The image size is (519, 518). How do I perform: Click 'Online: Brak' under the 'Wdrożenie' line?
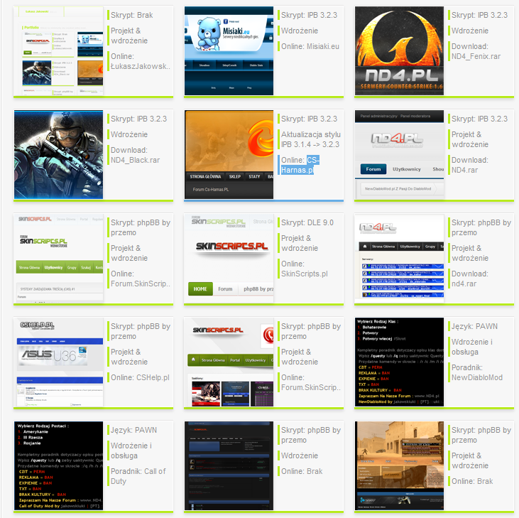click(302, 471)
